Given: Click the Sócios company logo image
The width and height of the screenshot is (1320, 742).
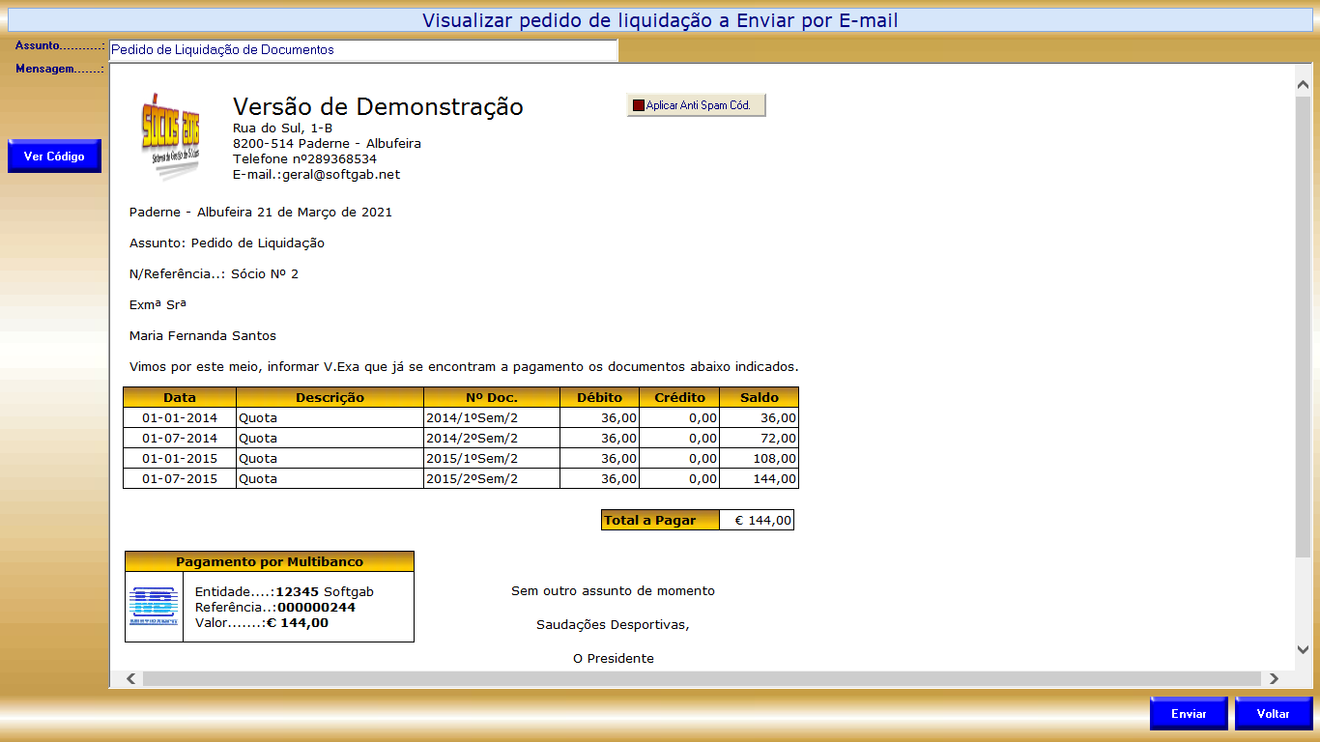Looking at the screenshot, I should pos(171,137).
